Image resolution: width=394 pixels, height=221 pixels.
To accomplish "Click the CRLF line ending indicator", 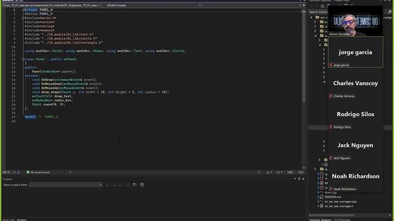I will point(300,172).
